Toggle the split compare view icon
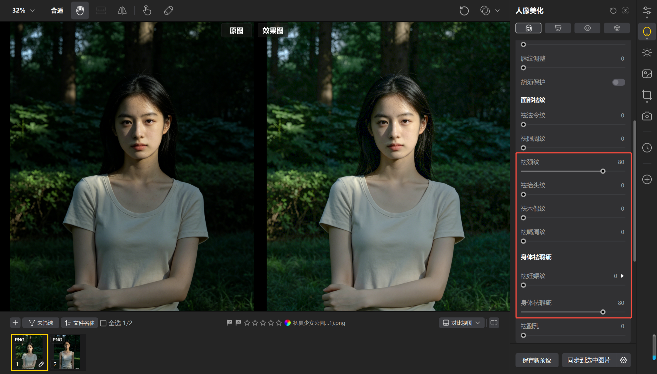The image size is (657, 374). coord(494,323)
